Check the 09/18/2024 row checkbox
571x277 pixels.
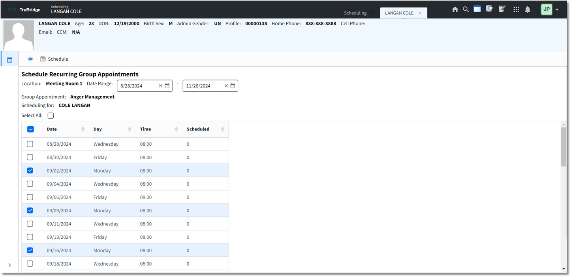click(30, 264)
